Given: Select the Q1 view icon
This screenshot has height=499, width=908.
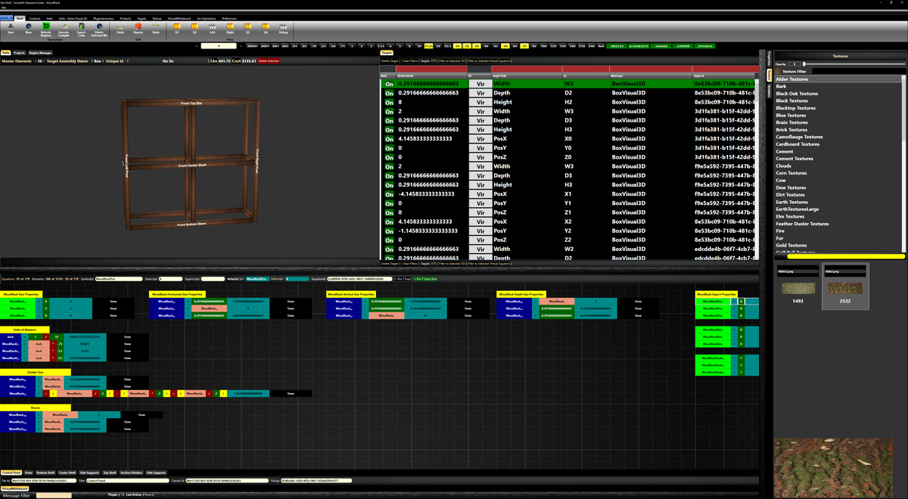Looking at the screenshot, I should [x=177, y=26].
